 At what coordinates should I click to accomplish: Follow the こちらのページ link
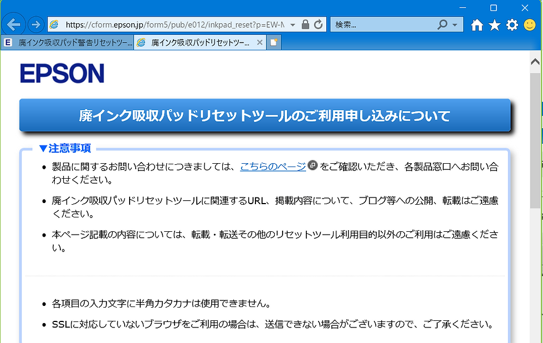273,167
